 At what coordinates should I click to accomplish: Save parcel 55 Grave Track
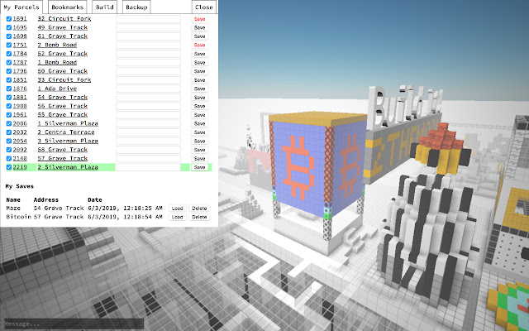pos(199,115)
